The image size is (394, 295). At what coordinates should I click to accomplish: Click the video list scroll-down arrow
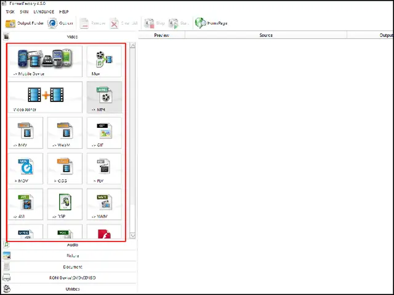click(x=132, y=235)
